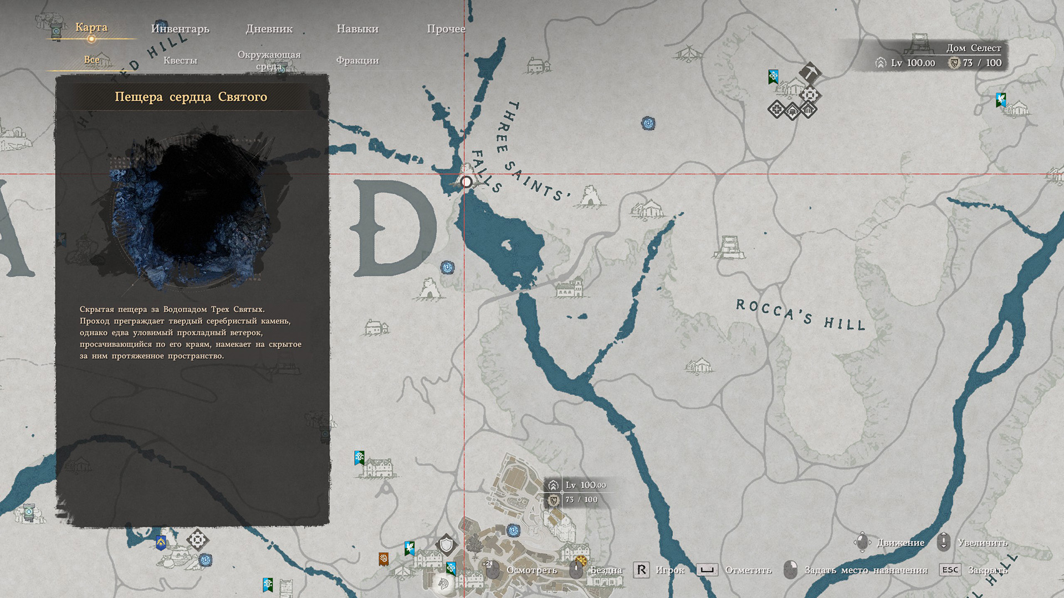Click the shield diamond marker near the city
The height and width of the screenshot is (598, 1064).
tap(446, 545)
